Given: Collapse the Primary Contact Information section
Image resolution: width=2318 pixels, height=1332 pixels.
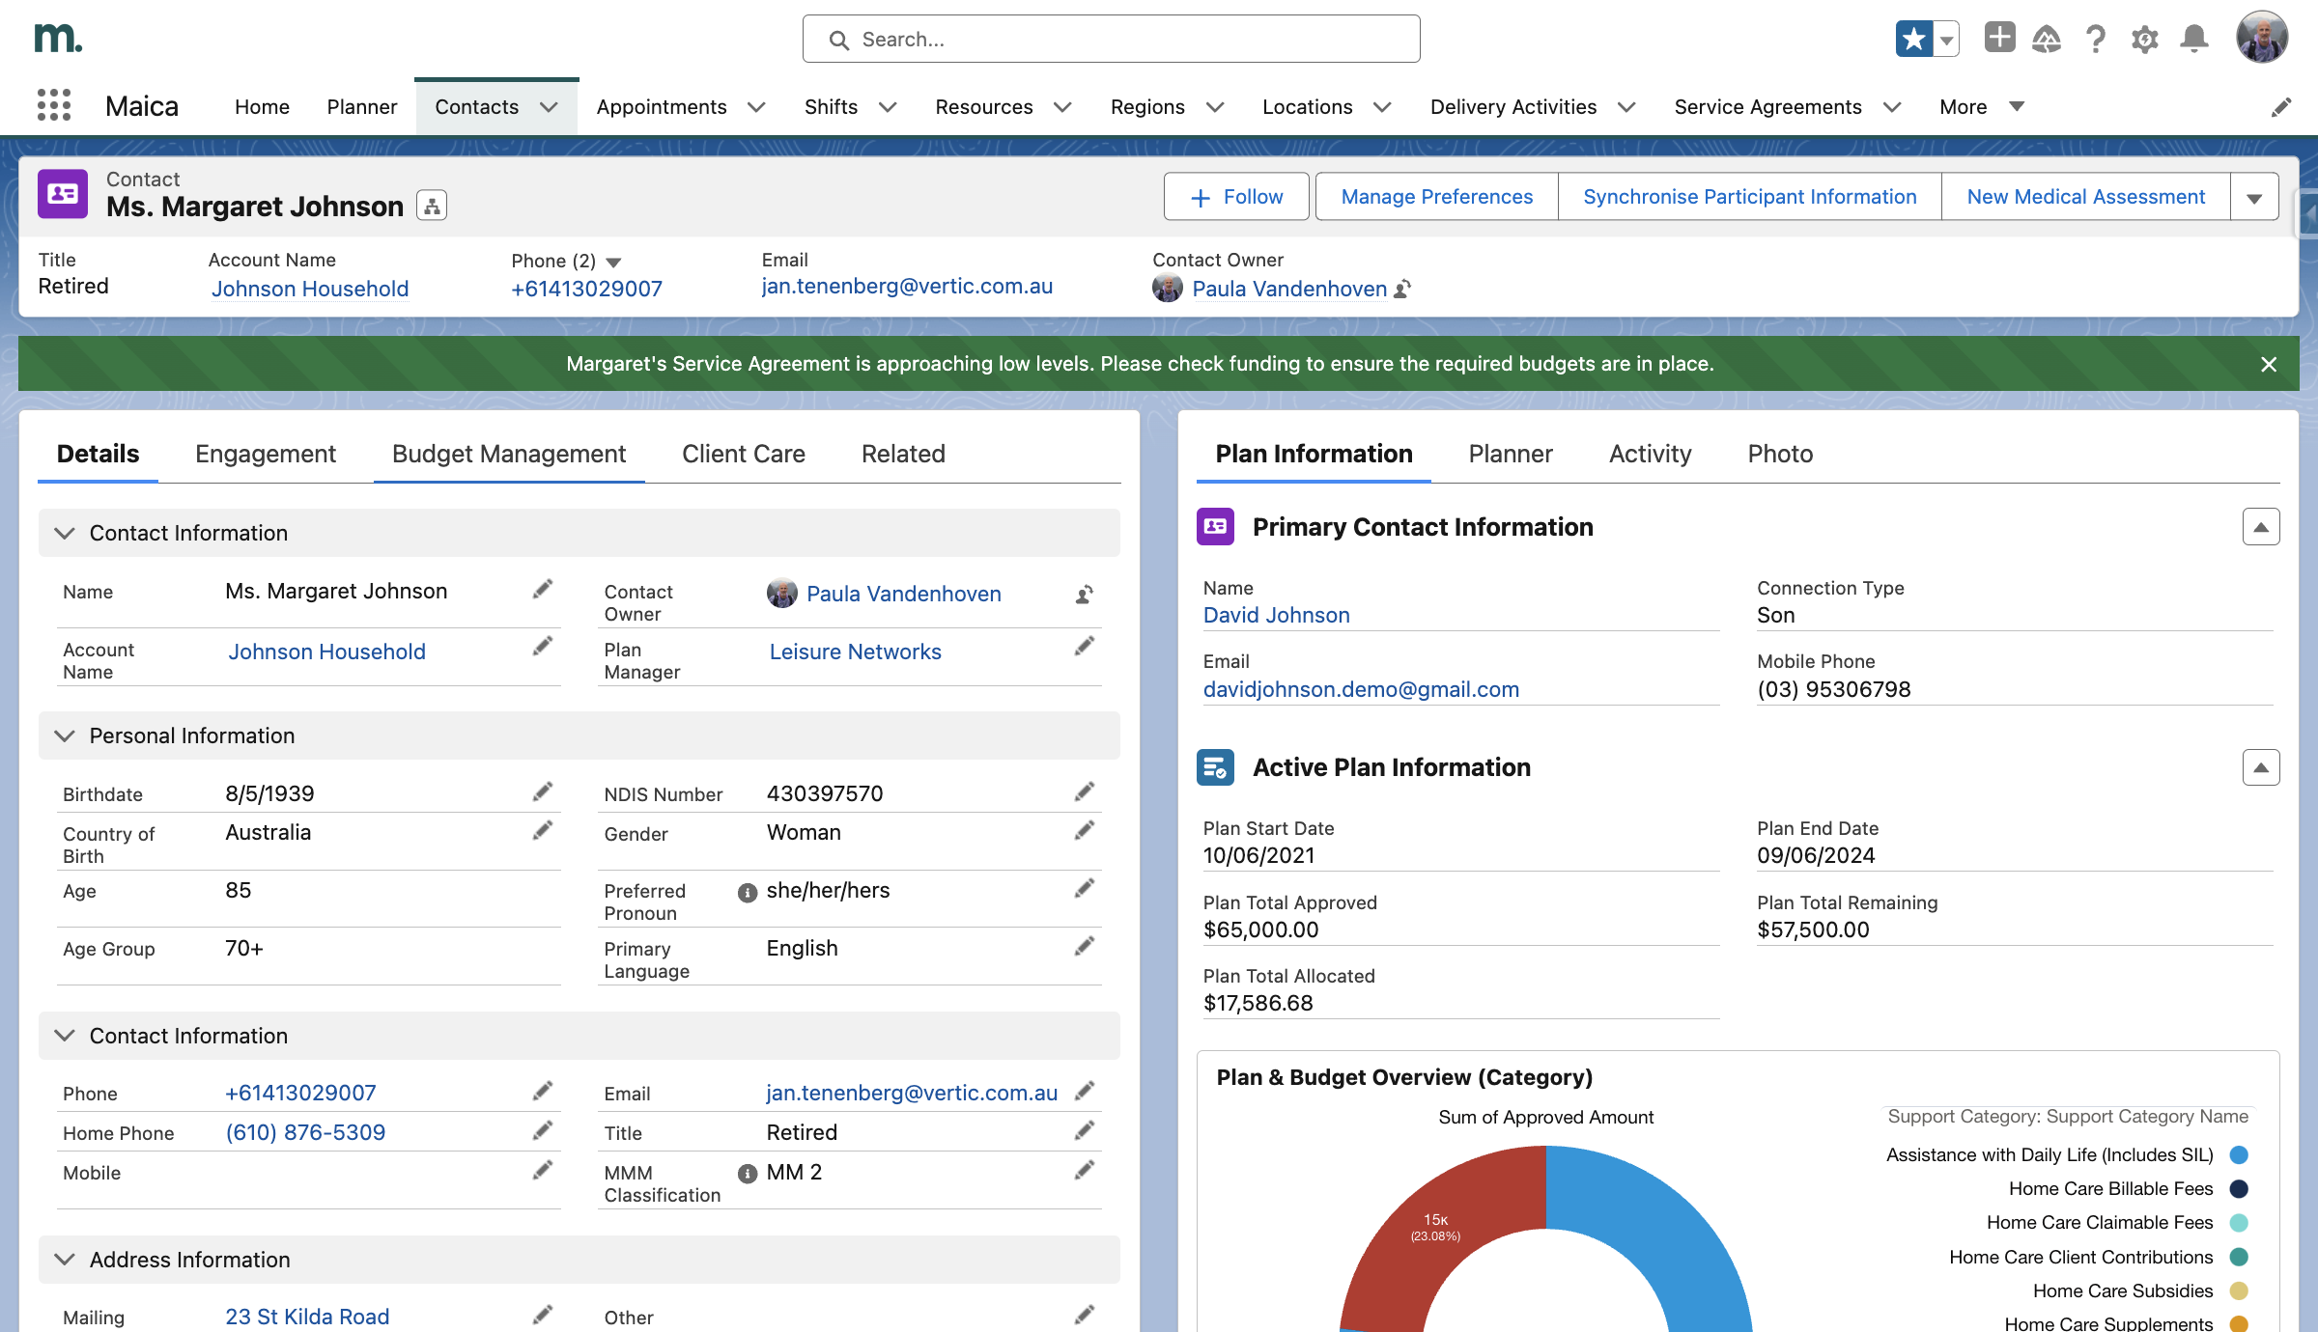Looking at the screenshot, I should coord(2261,527).
